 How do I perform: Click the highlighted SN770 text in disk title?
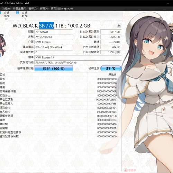(46, 25)
